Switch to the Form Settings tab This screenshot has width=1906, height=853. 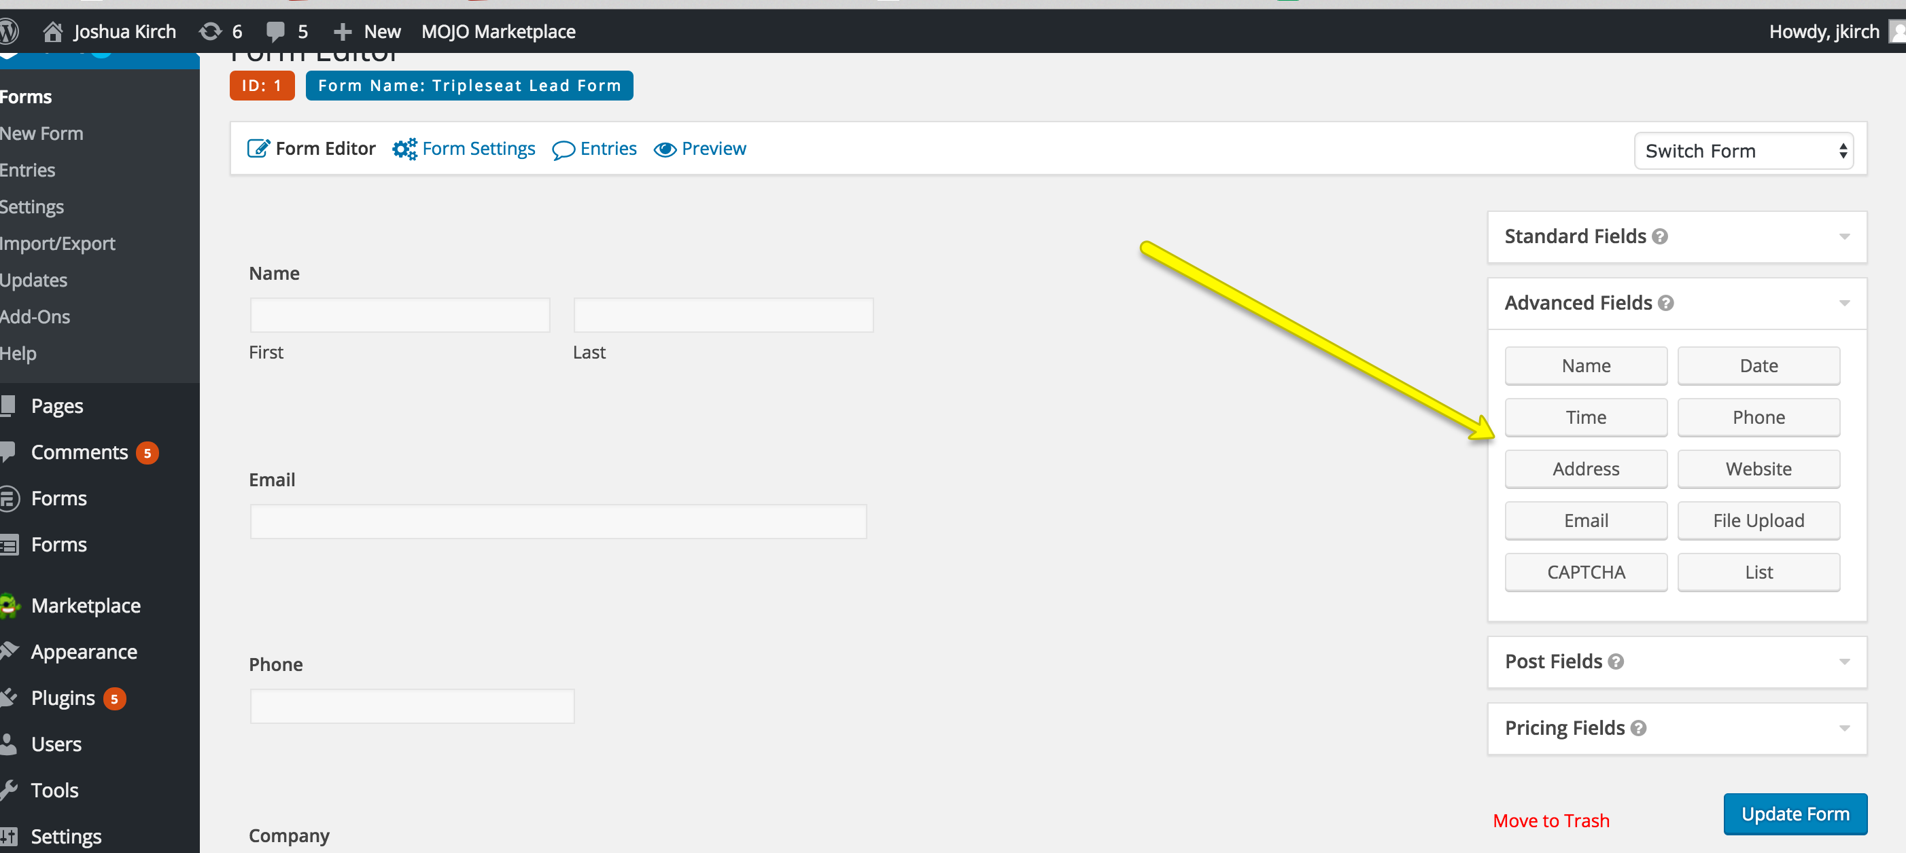pos(478,149)
